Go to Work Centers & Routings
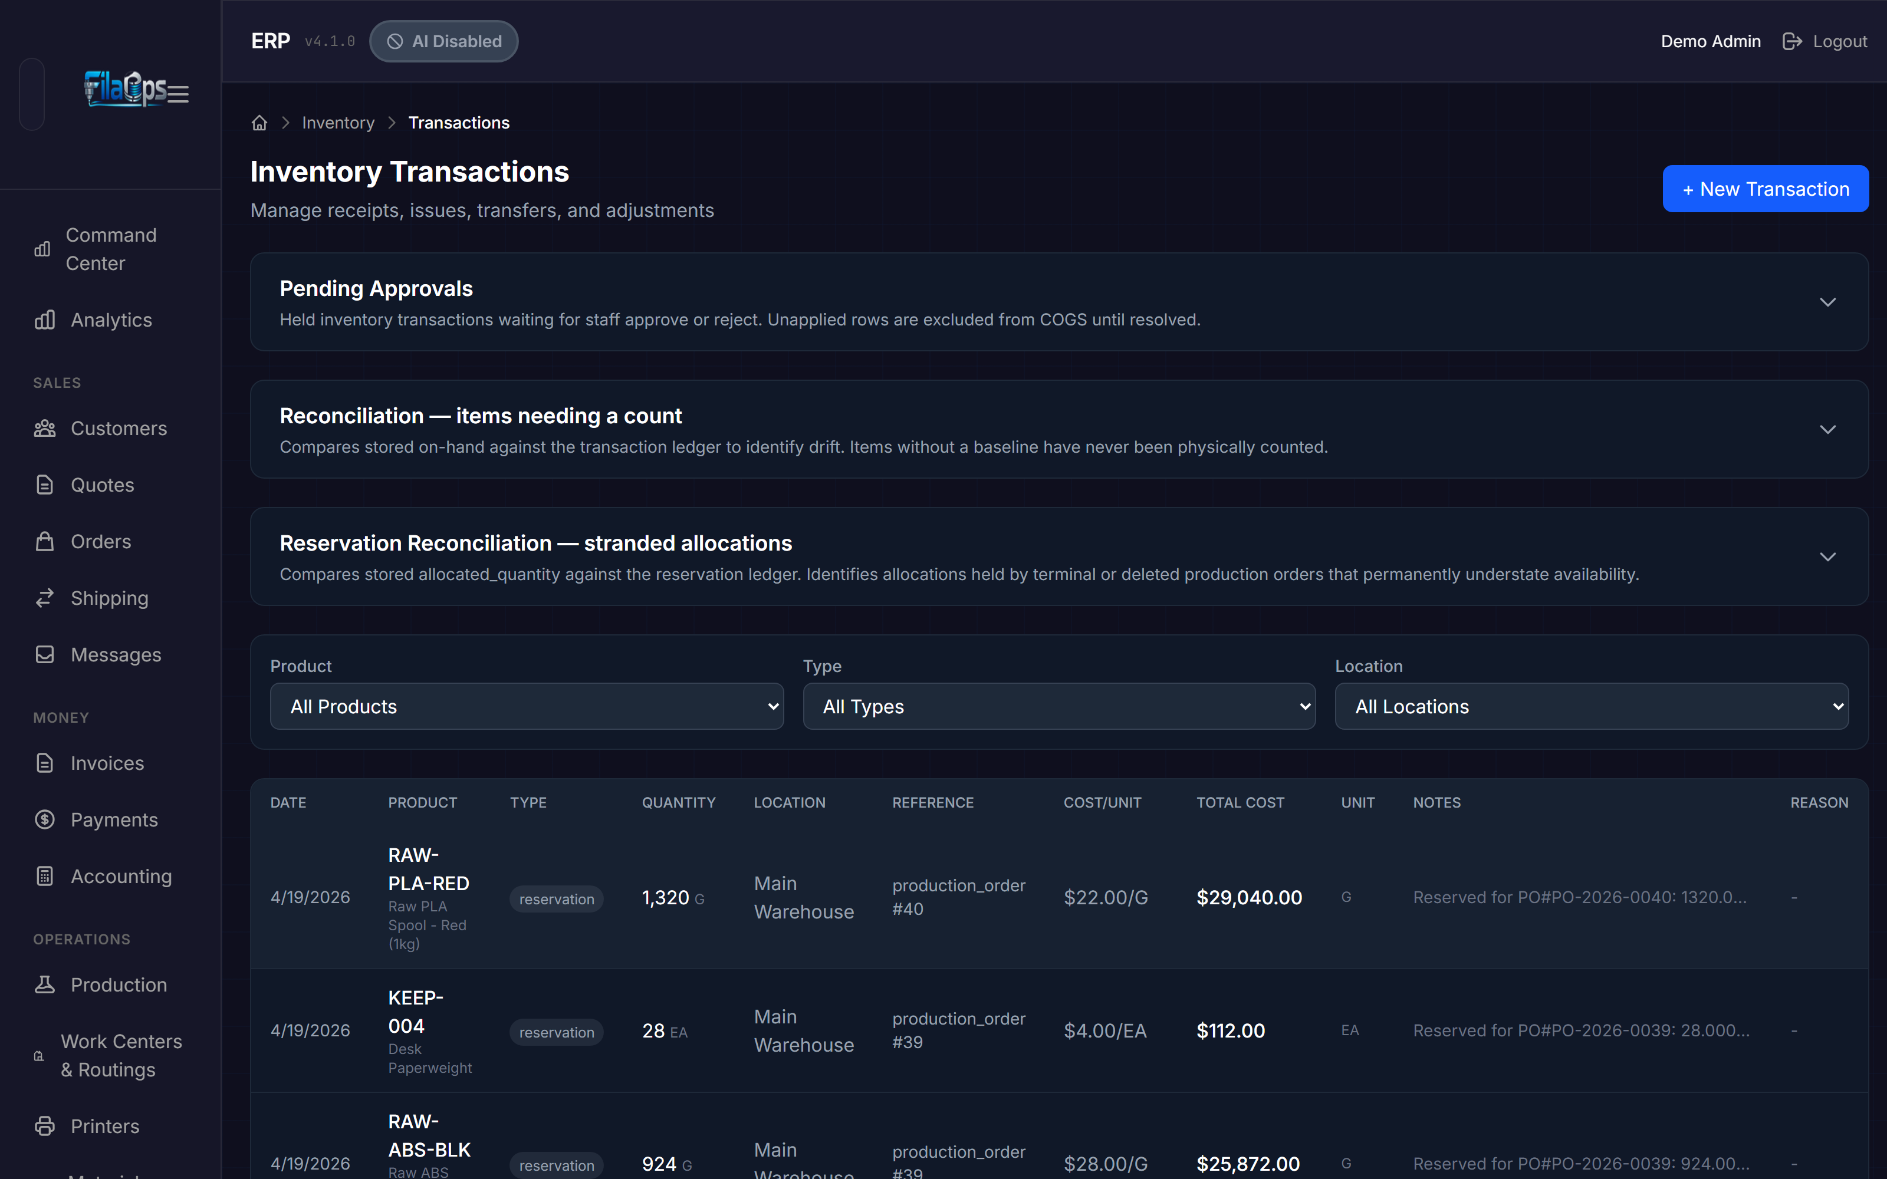 click(x=110, y=1056)
